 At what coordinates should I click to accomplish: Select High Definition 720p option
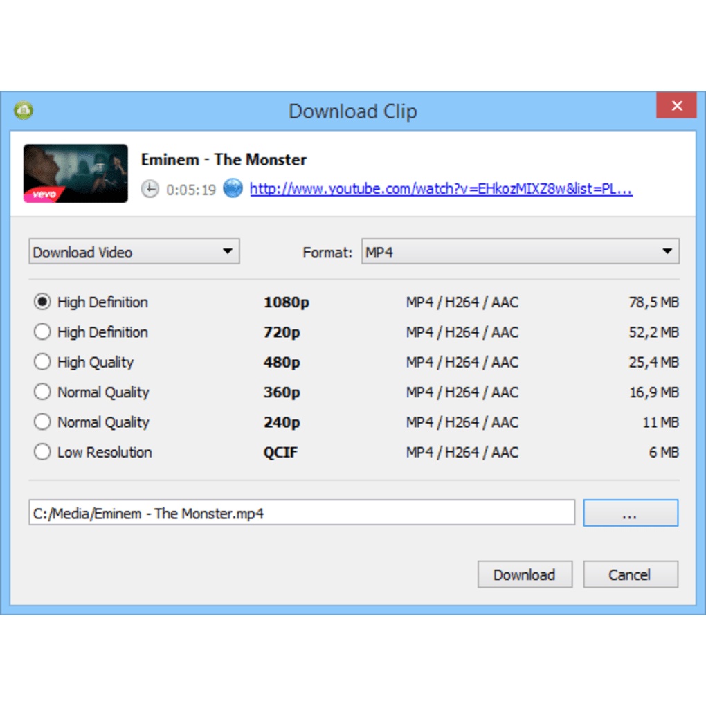coord(43,332)
